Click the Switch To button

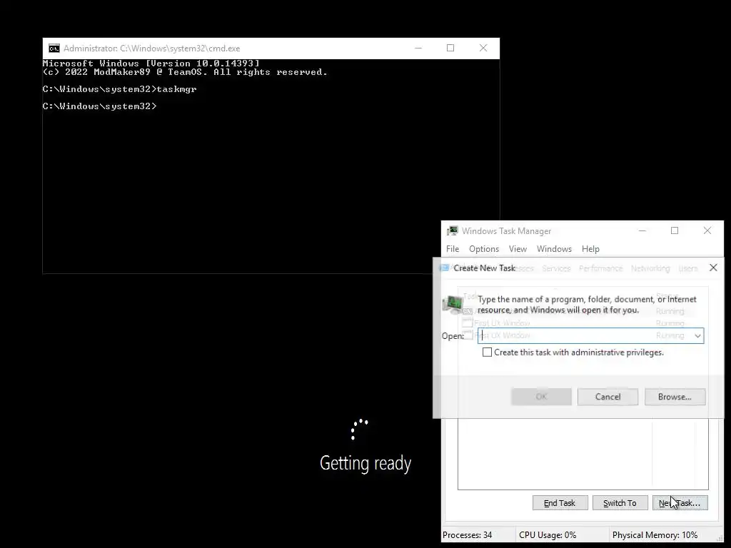pos(620,503)
